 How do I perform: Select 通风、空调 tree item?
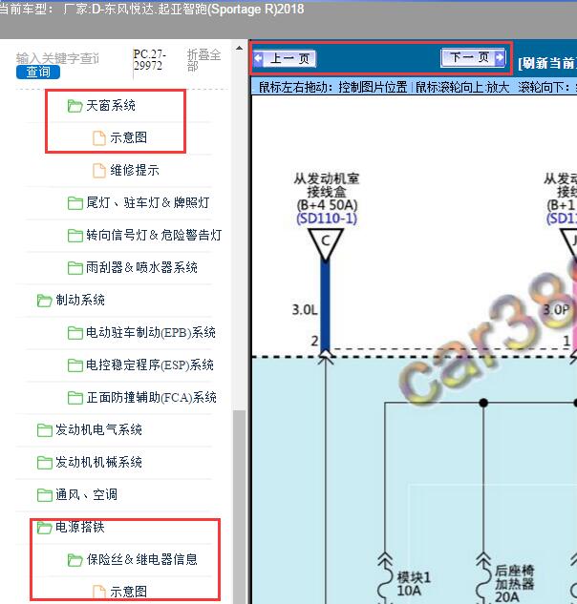tap(86, 494)
